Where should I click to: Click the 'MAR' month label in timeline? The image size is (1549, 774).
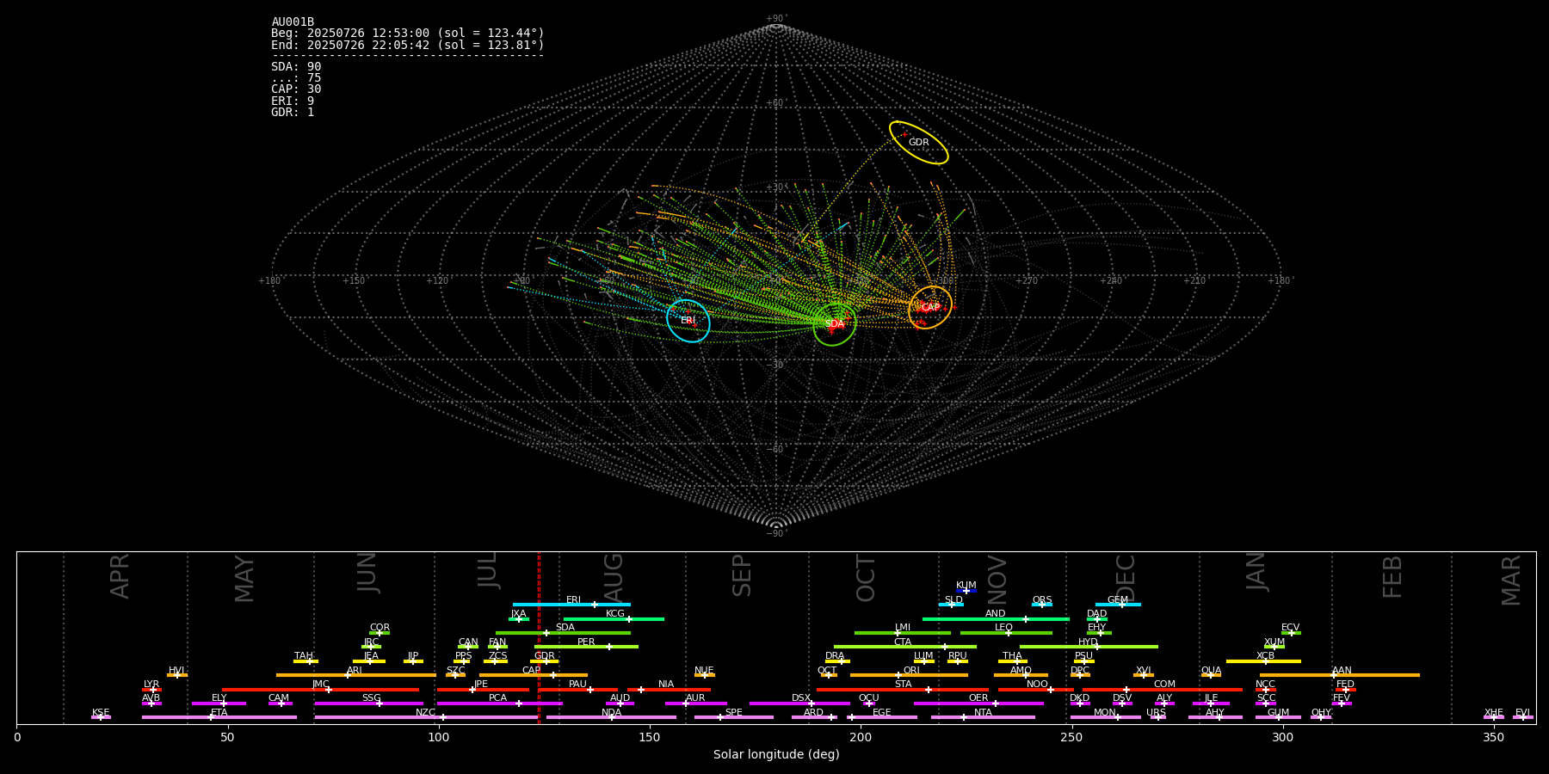(1512, 580)
